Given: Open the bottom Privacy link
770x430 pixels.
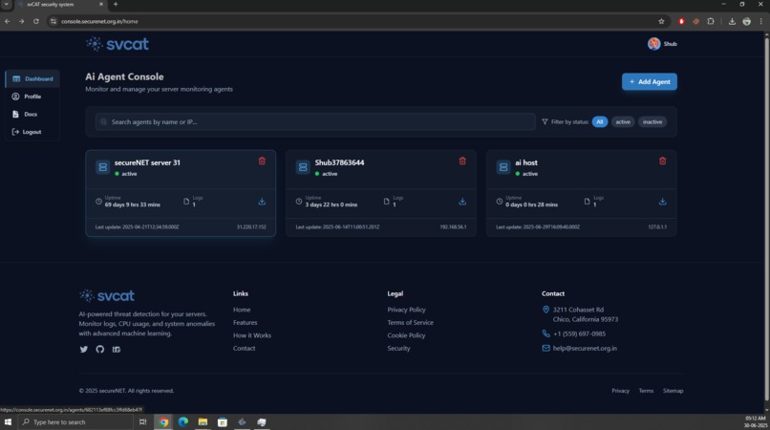Looking at the screenshot, I should coord(620,391).
